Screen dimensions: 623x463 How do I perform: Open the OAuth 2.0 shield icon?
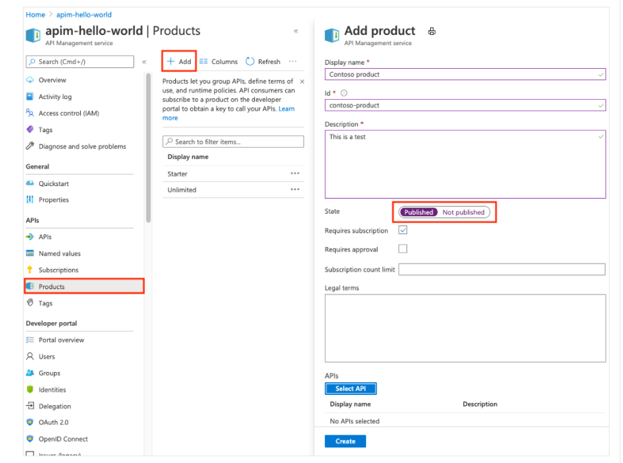coord(30,423)
